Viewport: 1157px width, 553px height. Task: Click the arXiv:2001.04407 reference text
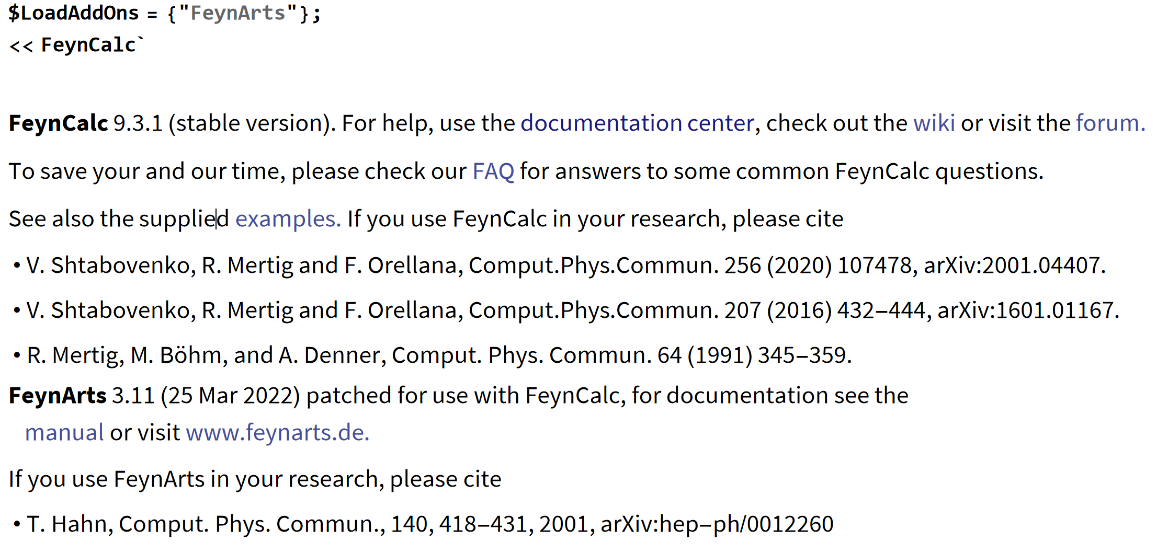pos(1014,266)
